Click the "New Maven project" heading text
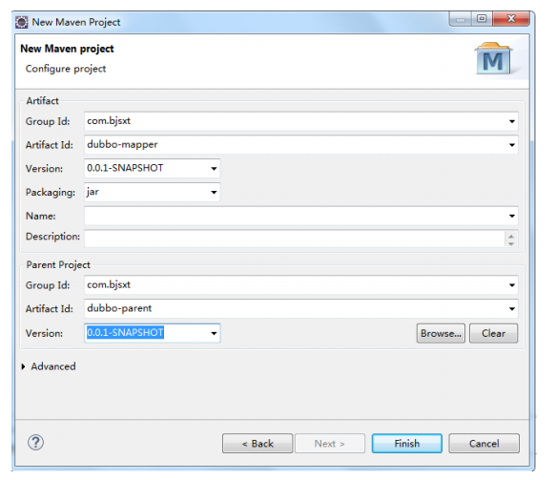556x480 pixels. click(x=67, y=49)
